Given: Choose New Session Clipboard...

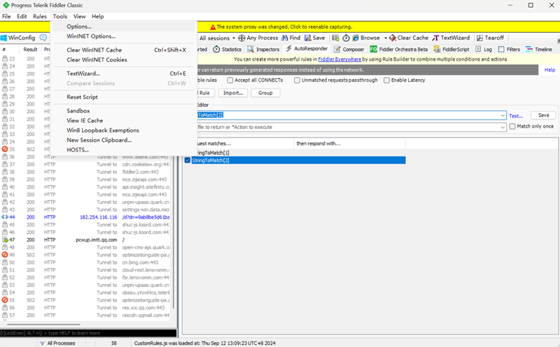Looking at the screenshot, I should tap(124, 140).
